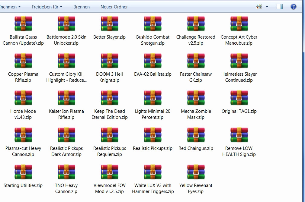Click the 'Copper Plasma Rifle.zip' name label
This screenshot has width=305, height=202.
coord(23,77)
